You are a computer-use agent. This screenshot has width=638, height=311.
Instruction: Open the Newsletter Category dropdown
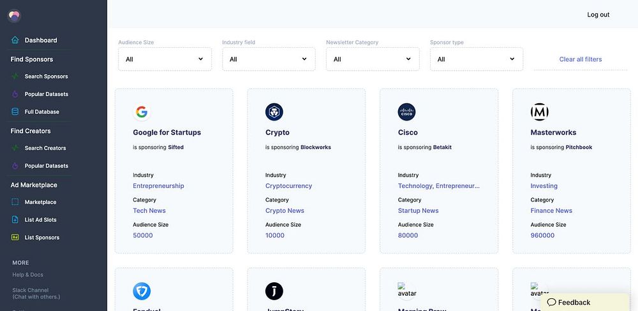[373, 59]
